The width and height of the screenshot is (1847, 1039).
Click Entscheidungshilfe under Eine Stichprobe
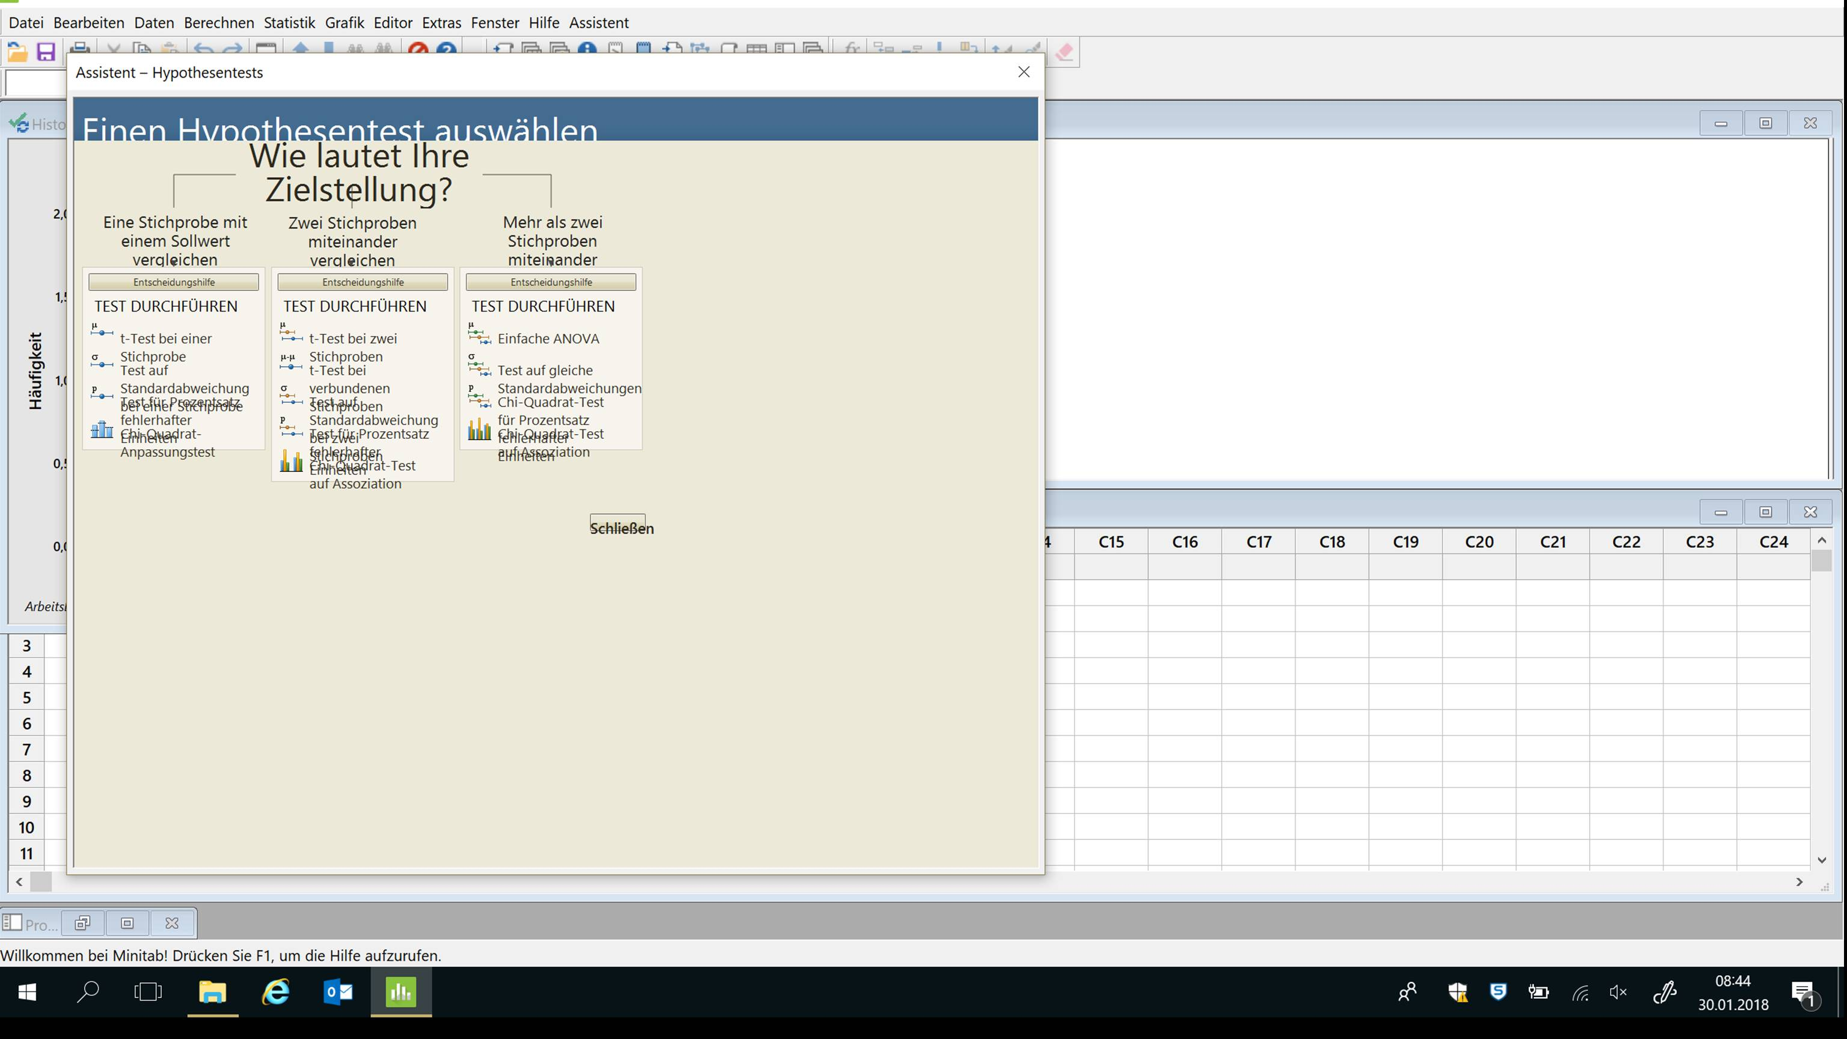pos(174,282)
